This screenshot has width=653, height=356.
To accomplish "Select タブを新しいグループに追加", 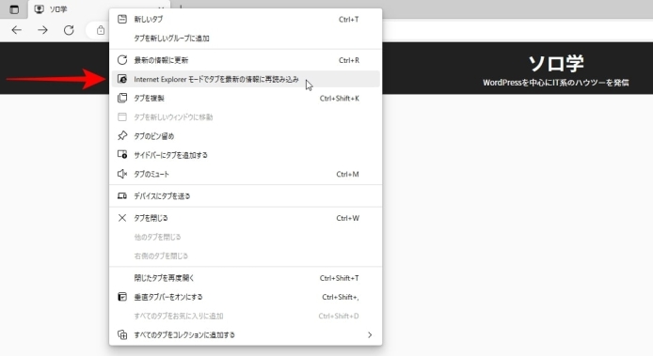I will (x=246, y=39).
